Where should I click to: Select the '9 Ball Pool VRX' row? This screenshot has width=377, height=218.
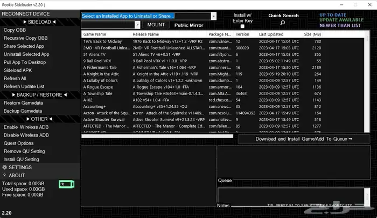tap(202, 61)
